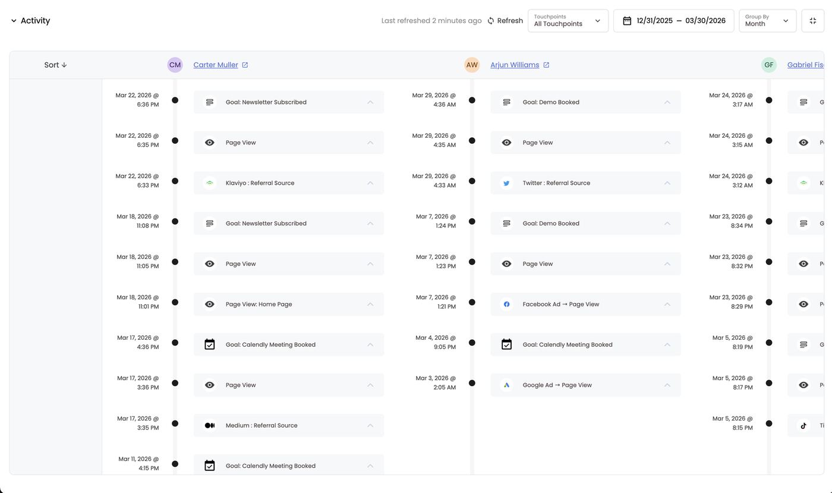Click the GF avatar
This screenshot has width=832, height=493.
[769, 65]
